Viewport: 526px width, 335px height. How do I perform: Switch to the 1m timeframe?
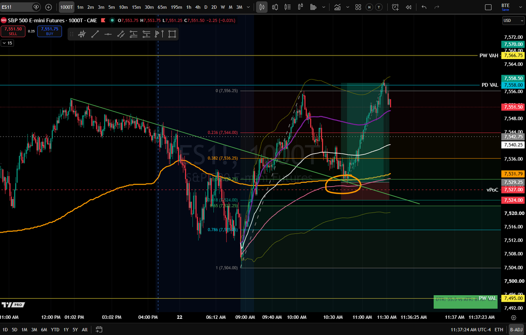[x=80, y=7]
